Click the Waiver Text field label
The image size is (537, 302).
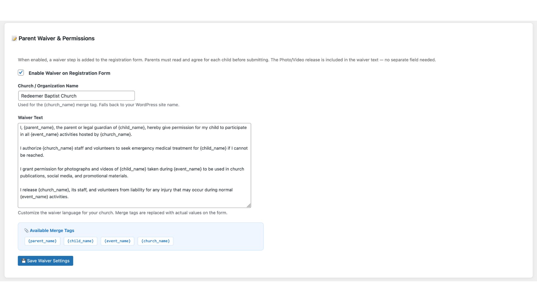point(30,118)
